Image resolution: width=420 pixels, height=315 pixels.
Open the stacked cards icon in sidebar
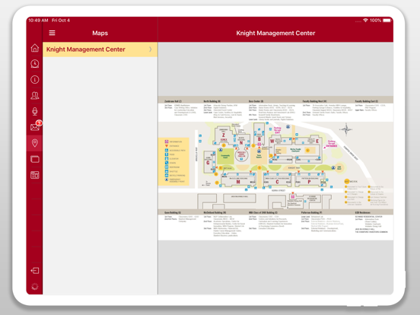click(x=35, y=159)
